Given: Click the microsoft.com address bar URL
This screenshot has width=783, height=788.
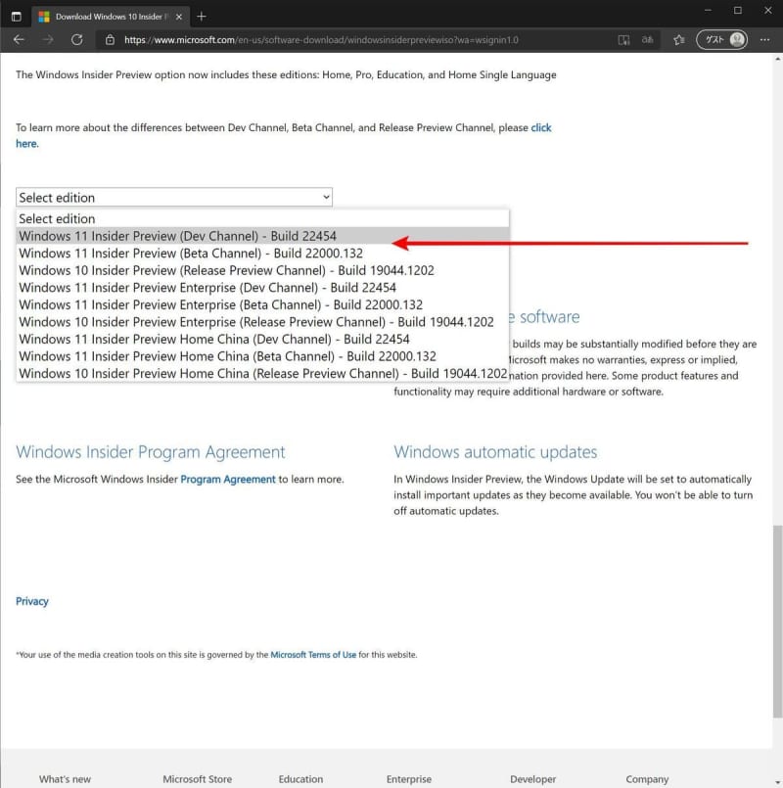Looking at the screenshot, I should click(321, 40).
